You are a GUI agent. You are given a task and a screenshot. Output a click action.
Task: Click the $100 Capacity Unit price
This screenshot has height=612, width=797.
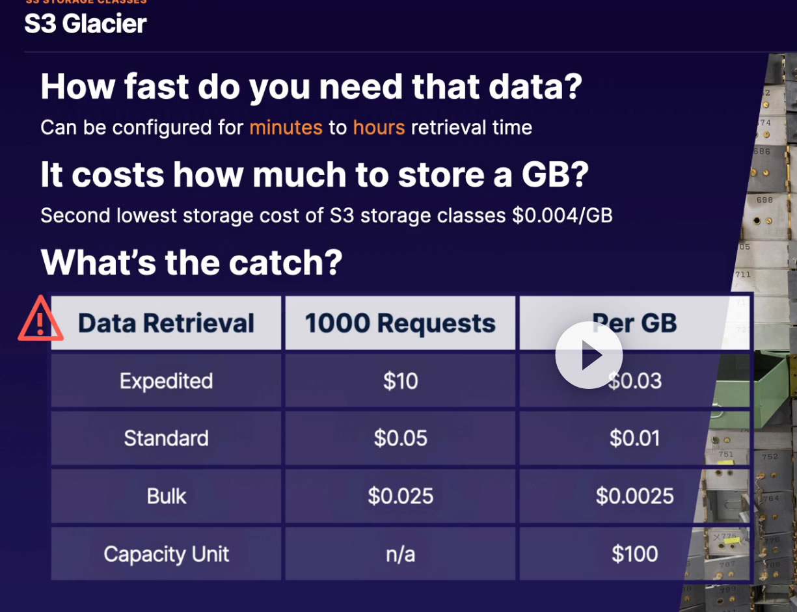(x=634, y=554)
